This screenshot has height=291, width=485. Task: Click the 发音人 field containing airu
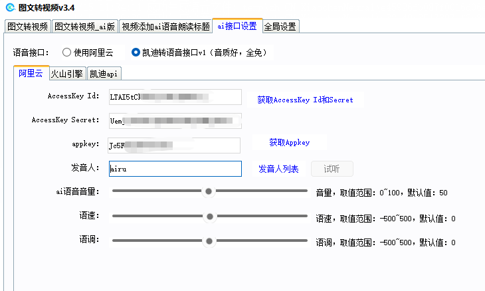pyautogui.click(x=174, y=169)
